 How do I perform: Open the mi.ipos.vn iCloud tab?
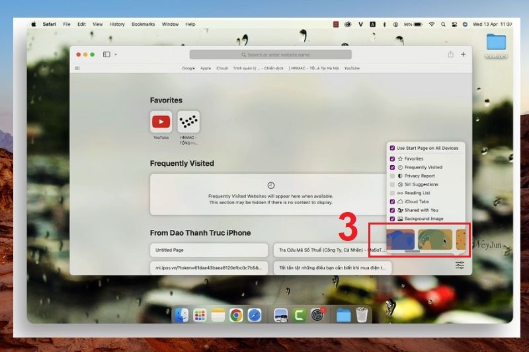pos(209,267)
